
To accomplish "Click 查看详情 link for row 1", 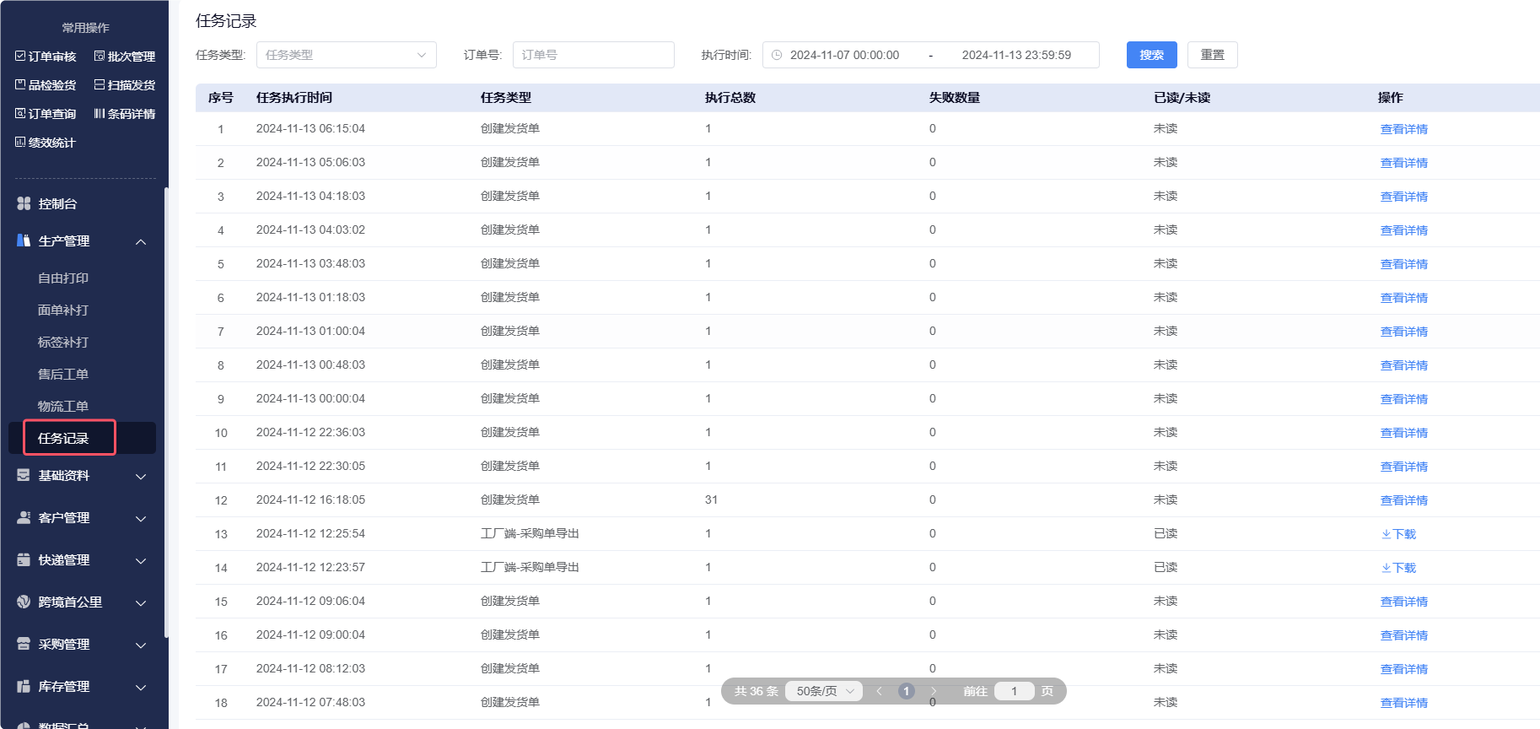I will pos(1403,129).
